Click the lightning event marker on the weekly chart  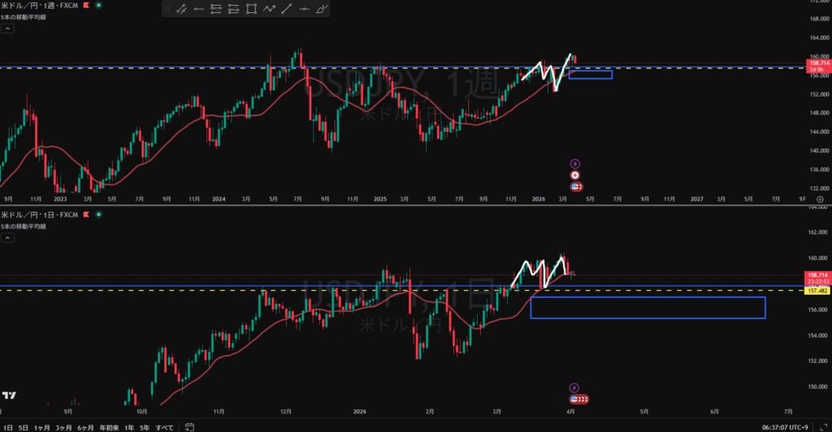575,163
